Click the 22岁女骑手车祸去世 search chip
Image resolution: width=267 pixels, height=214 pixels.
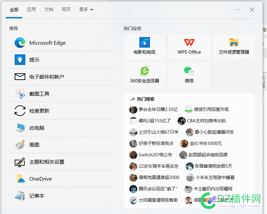[155, 166]
